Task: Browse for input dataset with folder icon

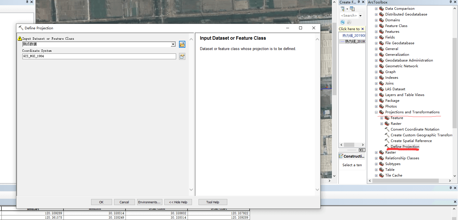Action: [x=182, y=44]
